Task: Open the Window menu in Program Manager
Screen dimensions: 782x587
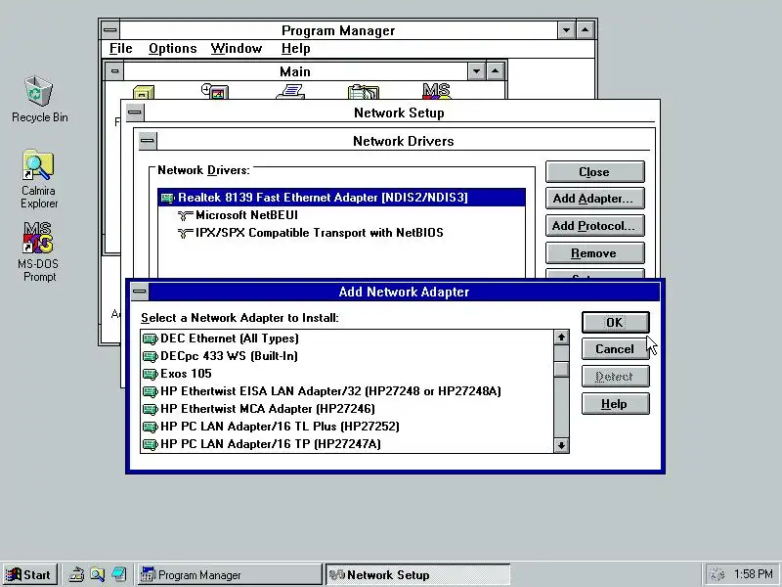Action: (237, 48)
